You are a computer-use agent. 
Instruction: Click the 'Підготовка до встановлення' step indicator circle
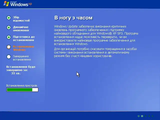[9, 37]
